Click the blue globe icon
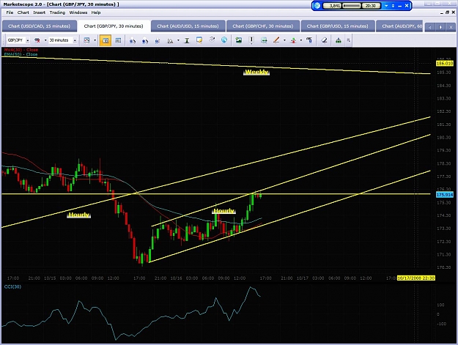The width and height of the screenshot is (458, 345). [x=224, y=40]
